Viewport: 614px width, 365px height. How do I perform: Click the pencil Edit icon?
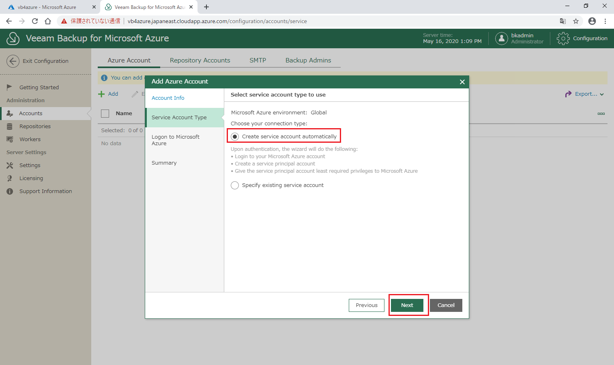tap(135, 94)
